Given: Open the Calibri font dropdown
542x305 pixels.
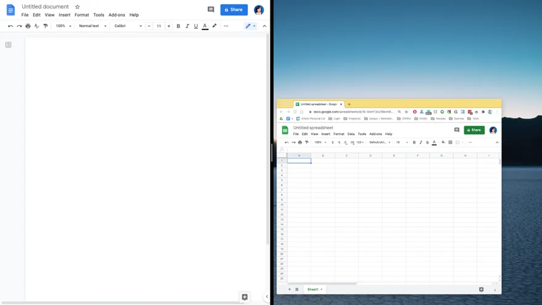Looking at the screenshot, I should [127, 26].
